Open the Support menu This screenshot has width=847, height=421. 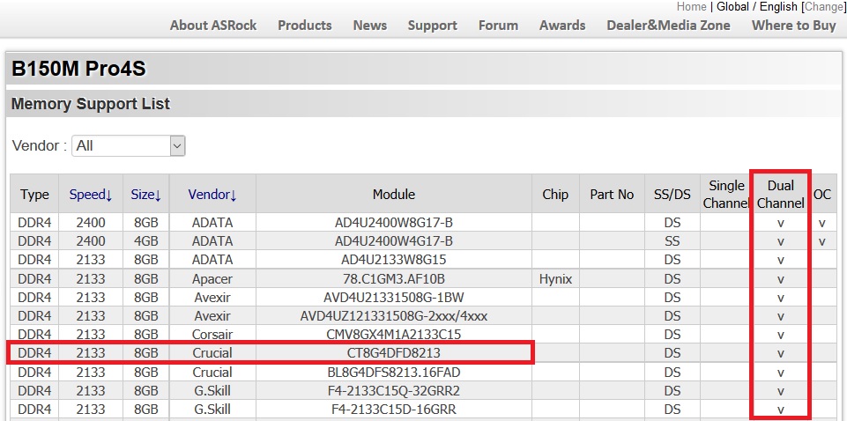433,26
